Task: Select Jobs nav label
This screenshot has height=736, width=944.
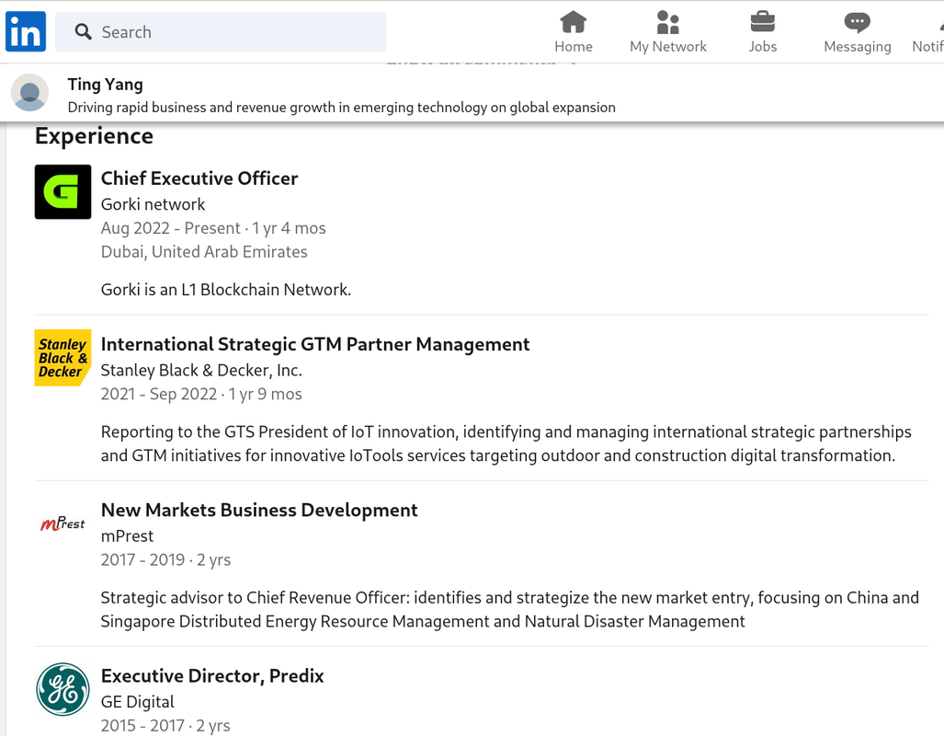Action: pyautogui.click(x=763, y=46)
